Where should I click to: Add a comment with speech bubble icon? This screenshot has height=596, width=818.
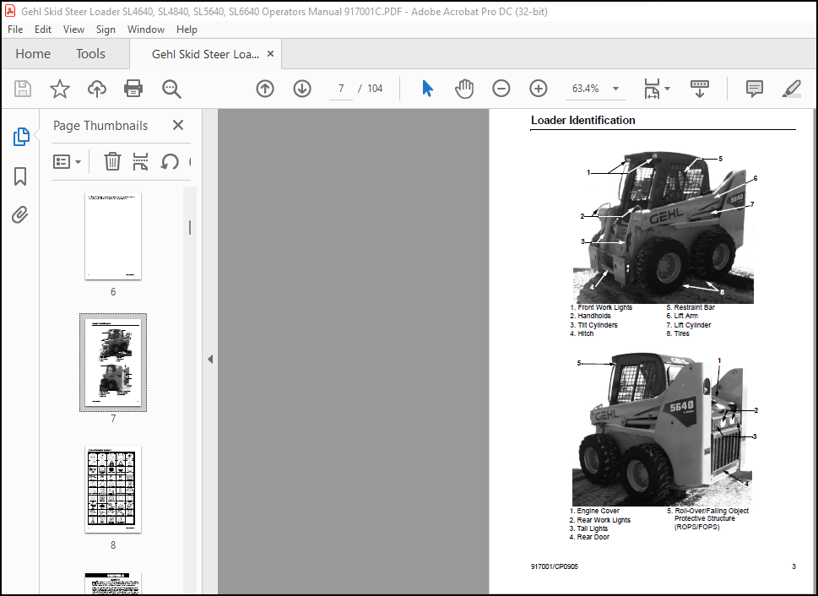755,89
